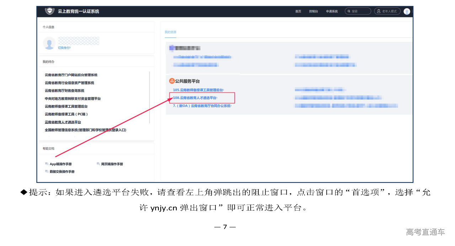Open 7.(新OA)云南省教育厅协同办公系统 link
The width and height of the screenshot is (455, 246).
click(x=202, y=106)
